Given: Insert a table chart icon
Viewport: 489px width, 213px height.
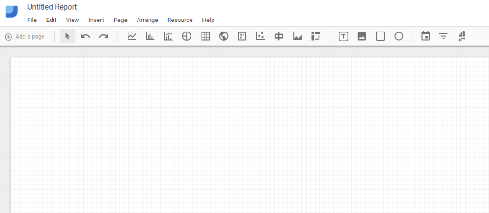Looking at the screenshot, I should [x=205, y=36].
